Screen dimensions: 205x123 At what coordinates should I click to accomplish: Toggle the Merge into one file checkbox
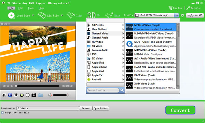2,112
